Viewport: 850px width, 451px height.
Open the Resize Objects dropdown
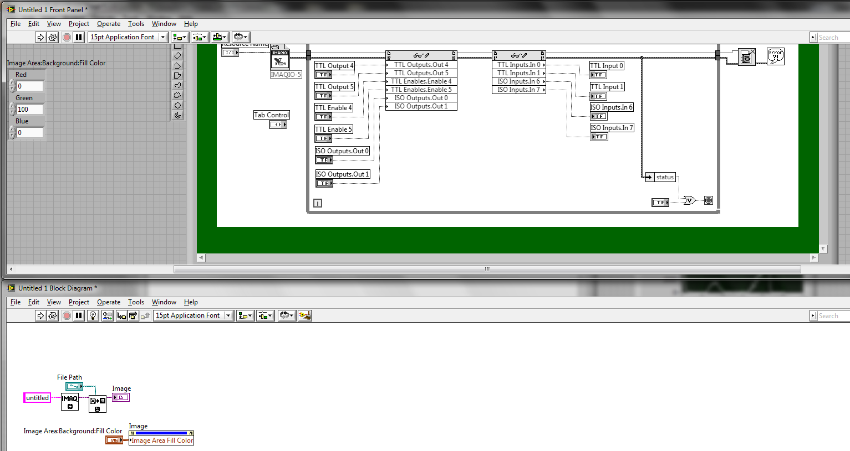[220, 37]
